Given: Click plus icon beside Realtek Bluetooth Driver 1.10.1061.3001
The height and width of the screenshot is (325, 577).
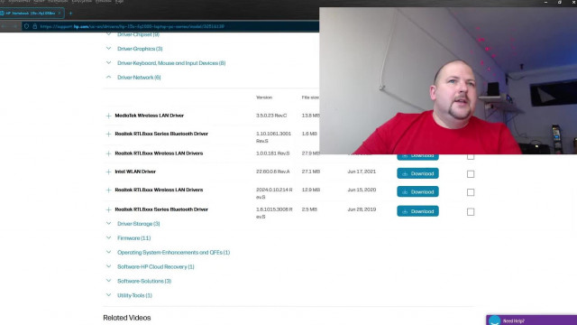Looking at the screenshot, I should coord(108,135).
